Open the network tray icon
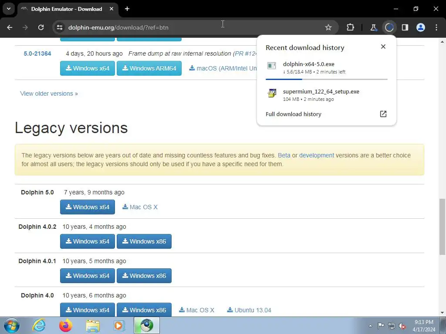This screenshot has height=334, width=446. tap(392, 326)
